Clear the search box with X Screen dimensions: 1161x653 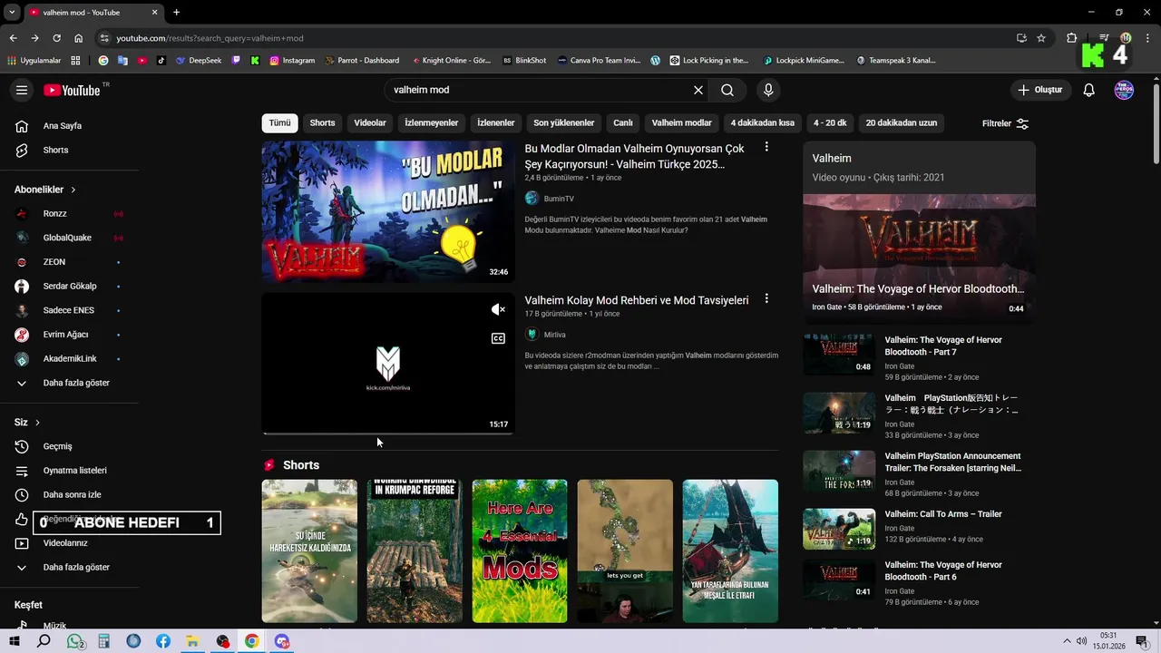[698, 90]
